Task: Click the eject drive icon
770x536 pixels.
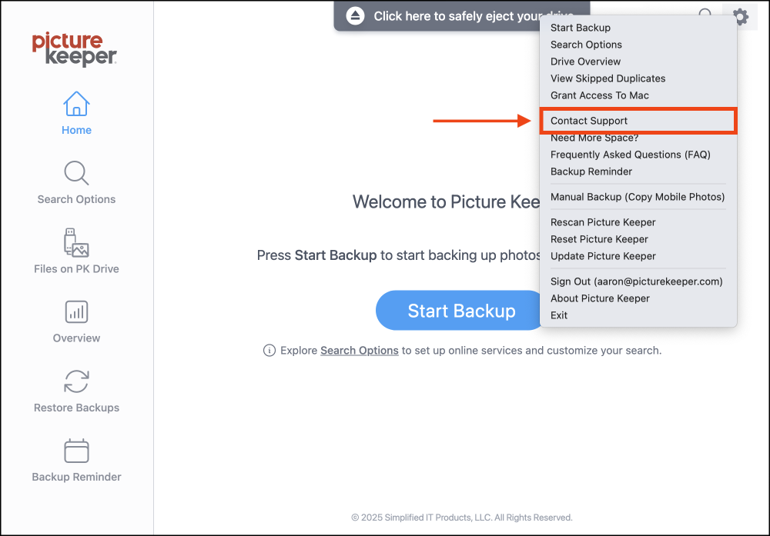Action: [355, 15]
